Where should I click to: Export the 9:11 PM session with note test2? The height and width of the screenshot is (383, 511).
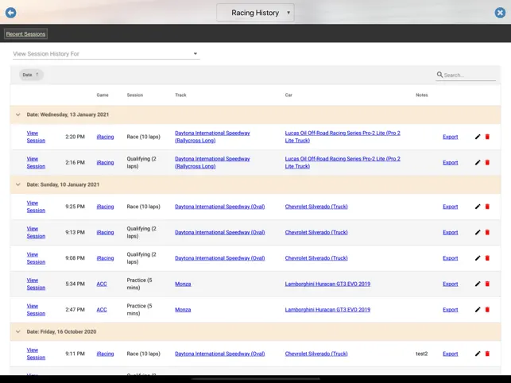point(451,354)
